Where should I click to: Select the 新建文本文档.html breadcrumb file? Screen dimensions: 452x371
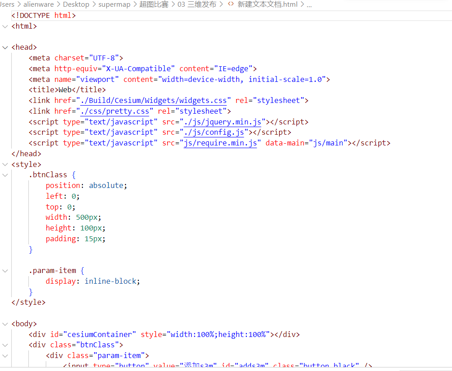coord(267,4)
